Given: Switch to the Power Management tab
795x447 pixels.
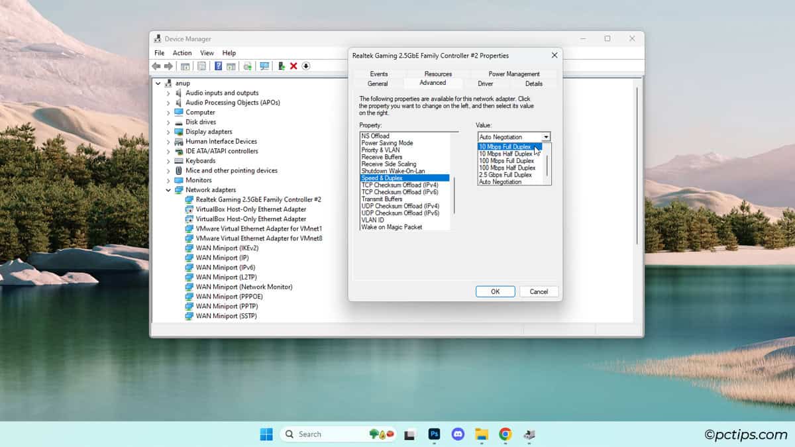Looking at the screenshot, I should pos(514,74).
